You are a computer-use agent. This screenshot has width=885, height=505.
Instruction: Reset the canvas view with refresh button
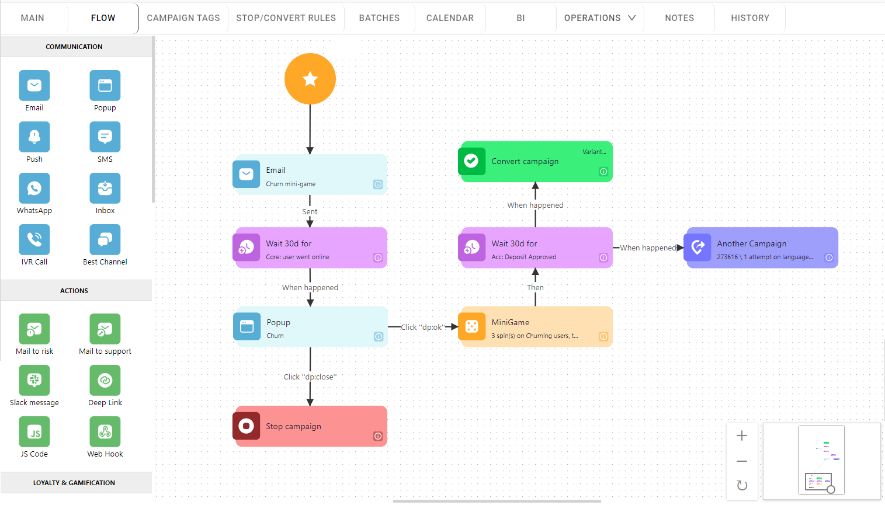(x=742, y=486)
